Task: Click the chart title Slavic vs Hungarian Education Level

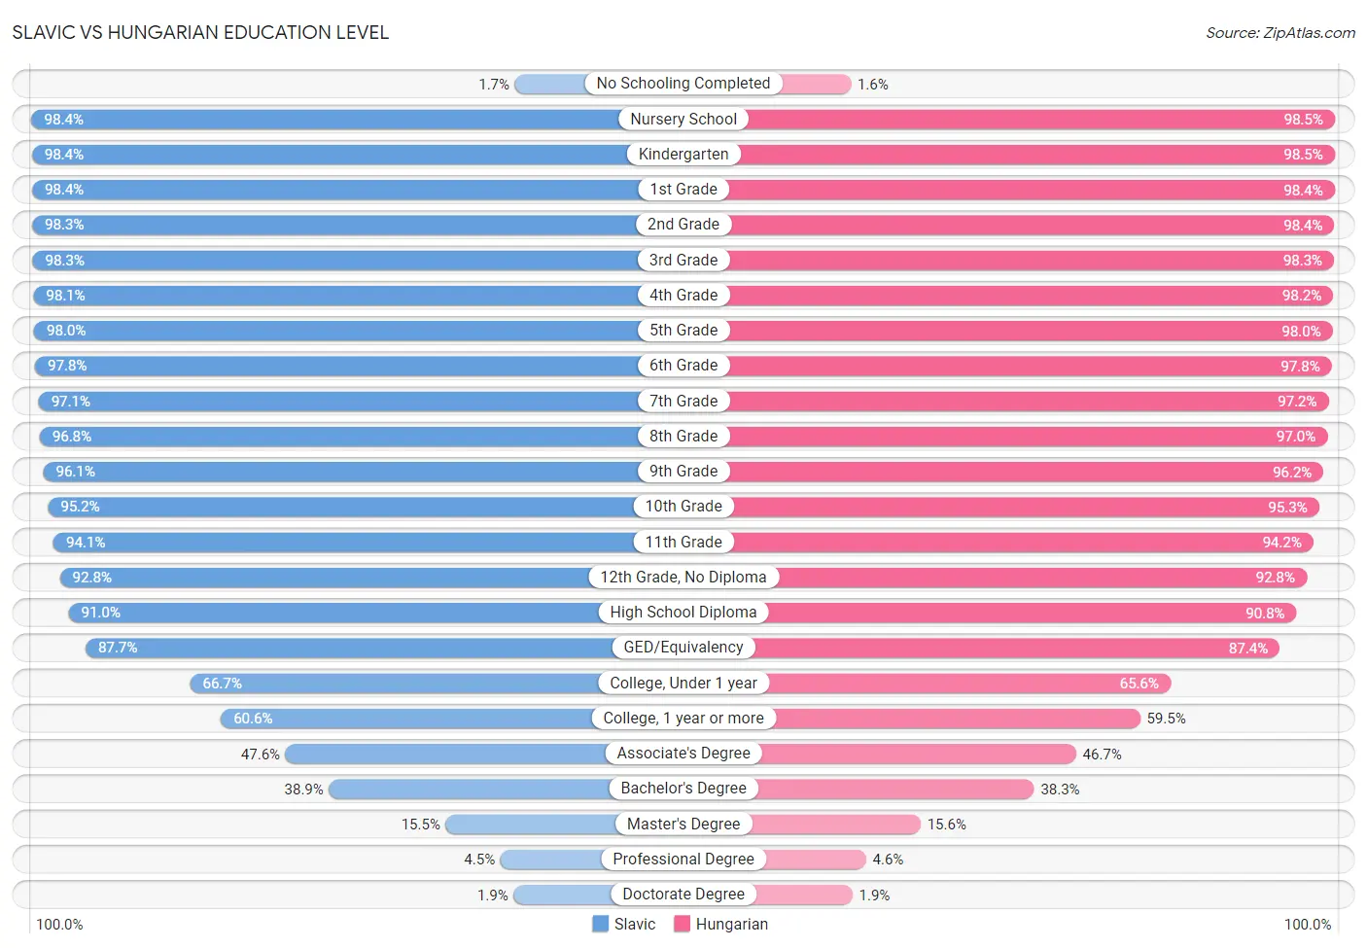Action: pos(200,32)
